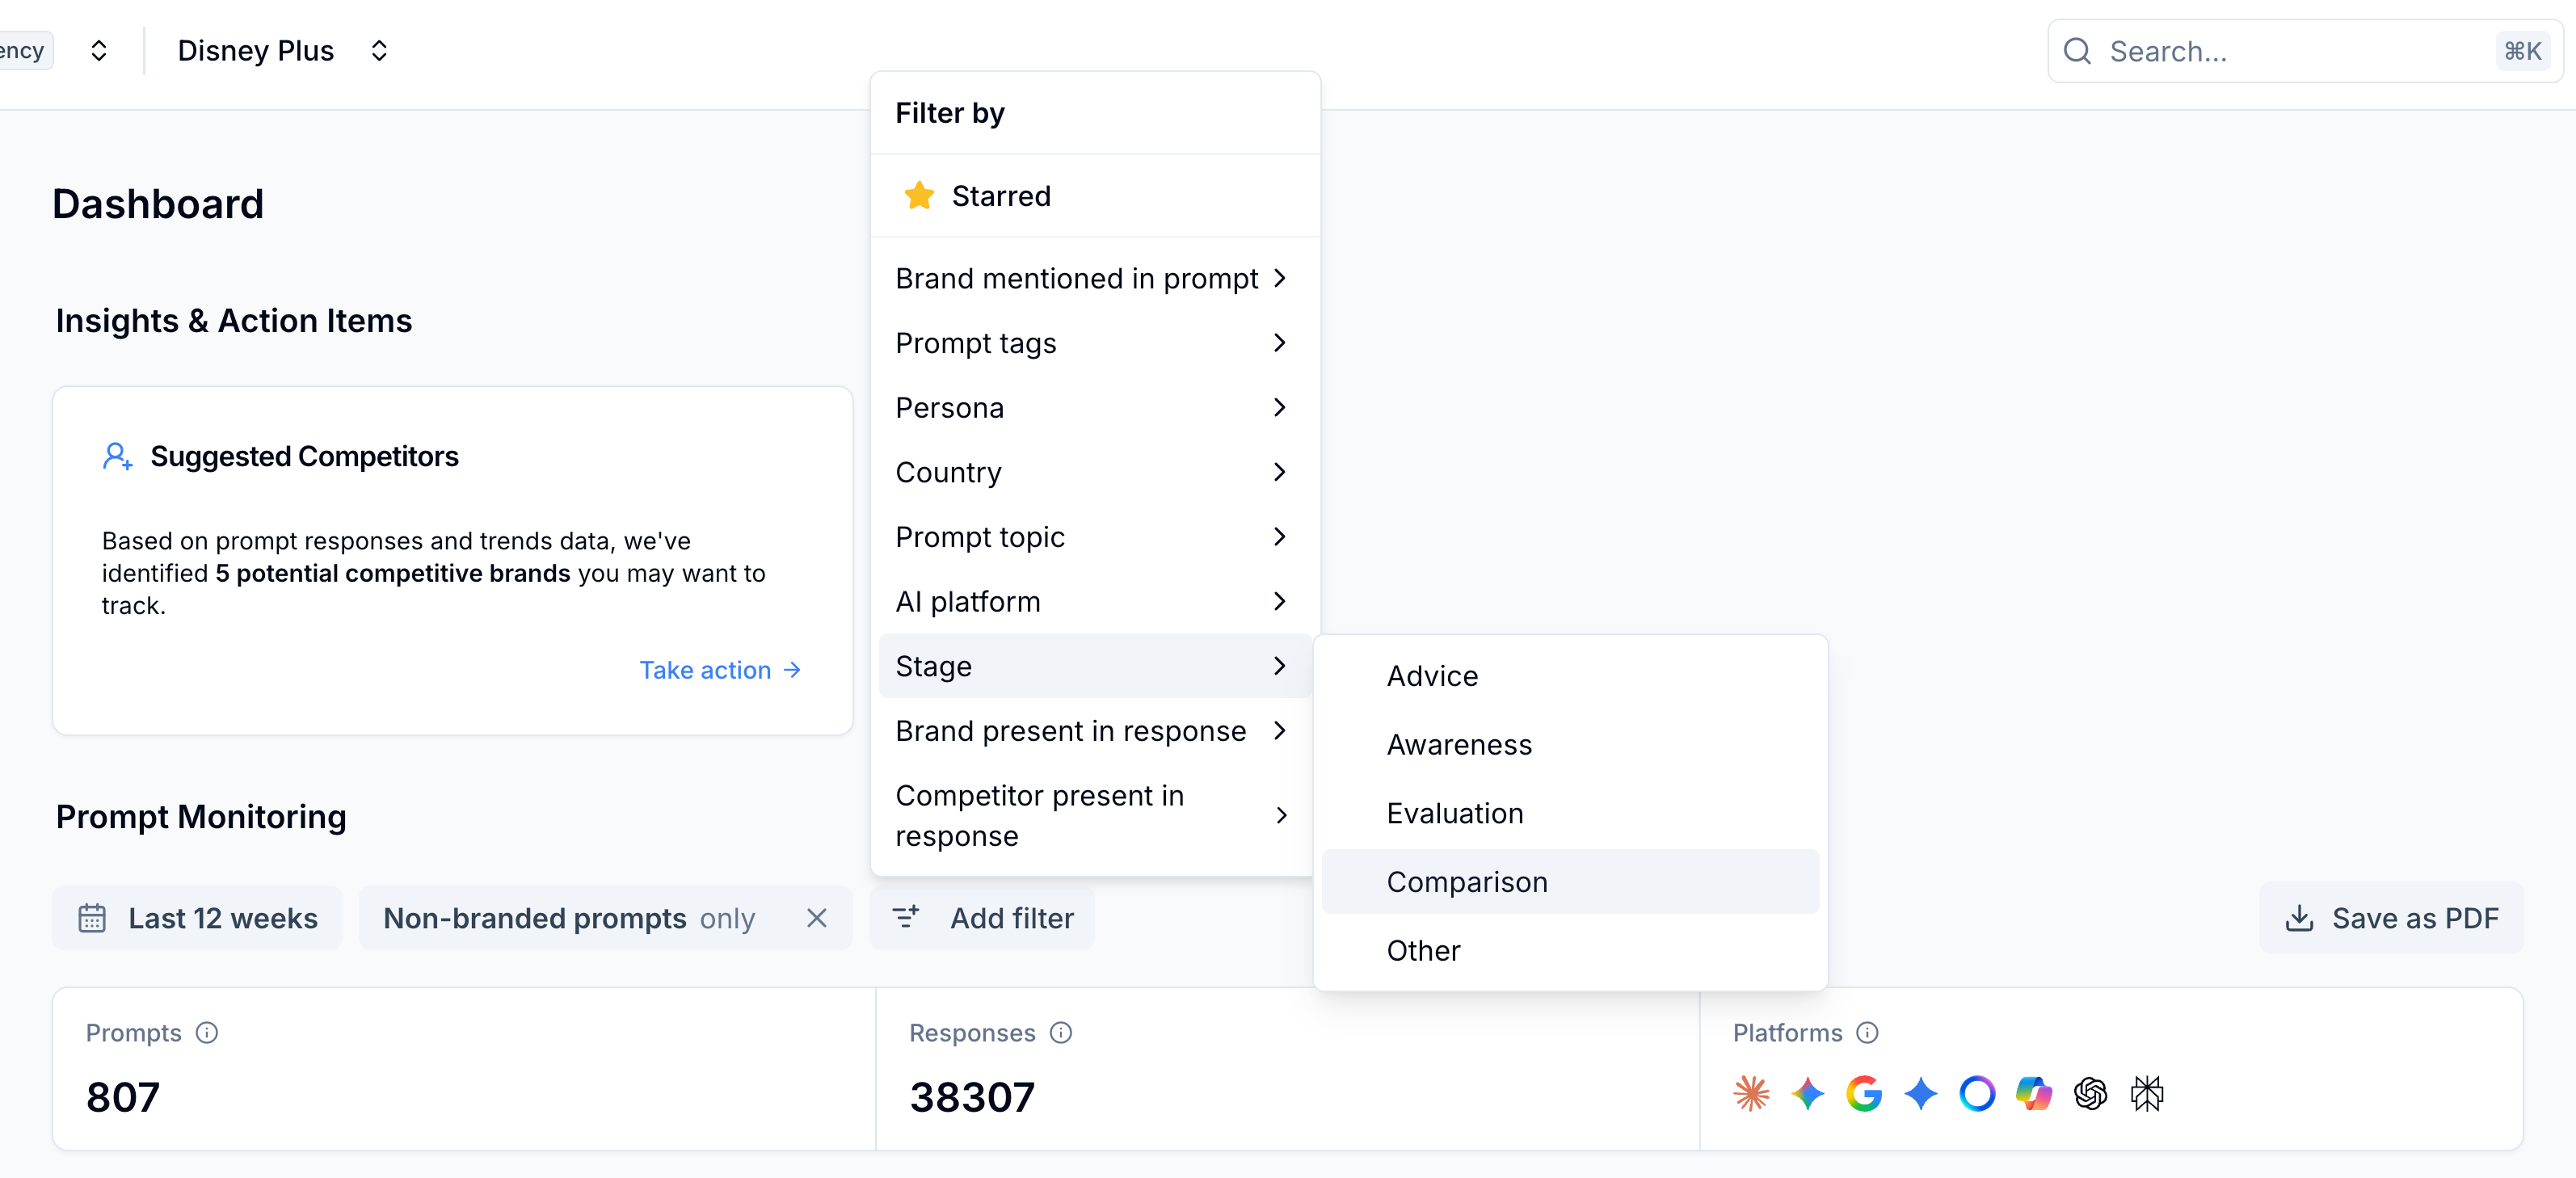Click the Google platform icon

[x=1864, y=1093]
